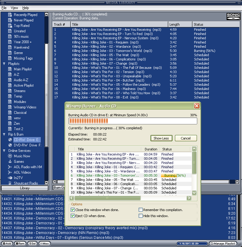Select the Top Rated star icon
This screenshot has height=247, width=242.
[x=10, y=26]
